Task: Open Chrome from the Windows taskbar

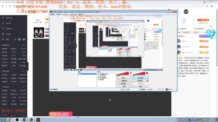Action: click(10, 120)
